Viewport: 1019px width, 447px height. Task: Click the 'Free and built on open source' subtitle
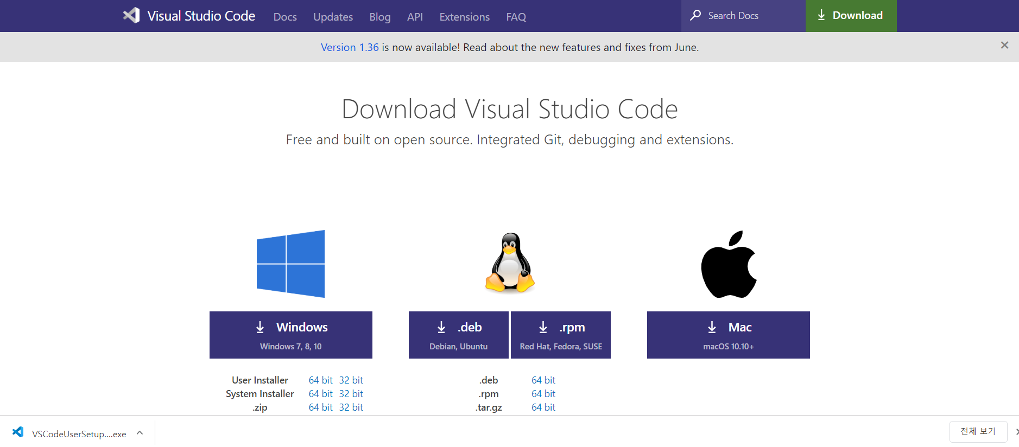[x=510, y=140]
